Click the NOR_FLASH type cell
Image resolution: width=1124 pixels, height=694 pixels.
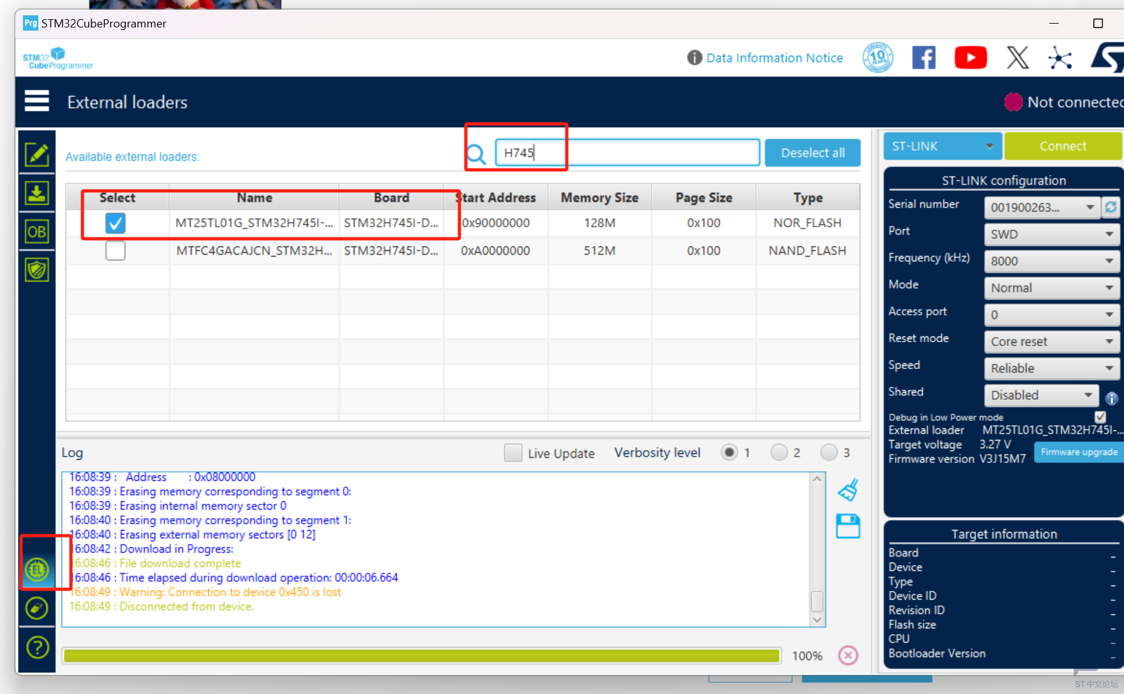point(808,223)
